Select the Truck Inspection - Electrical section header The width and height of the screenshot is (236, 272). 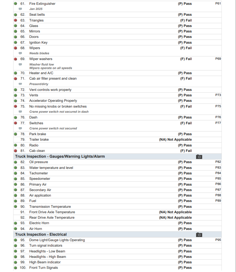pyautogui.click(x=41, y=234)
